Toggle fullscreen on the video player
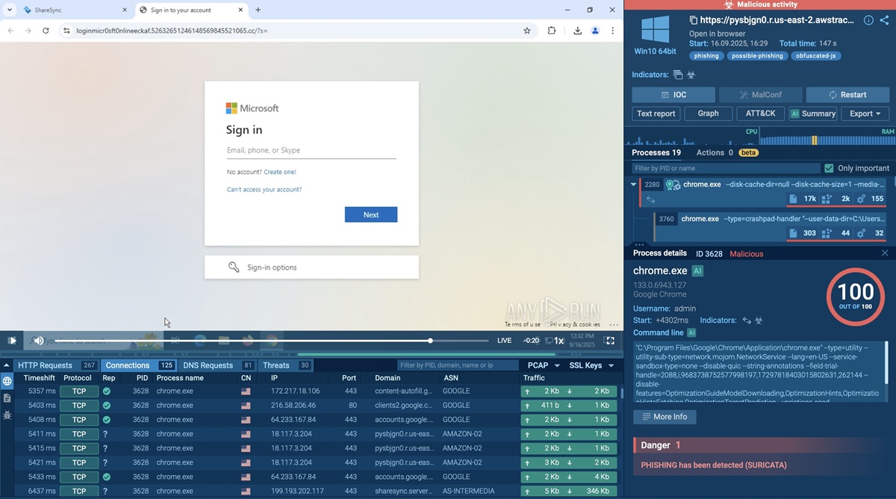This screenshot has height=499, width=896. click(x=609, y=341)
